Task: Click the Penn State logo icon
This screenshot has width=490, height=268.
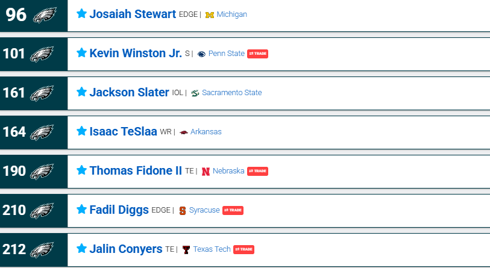Action: [x=201, y=54]
